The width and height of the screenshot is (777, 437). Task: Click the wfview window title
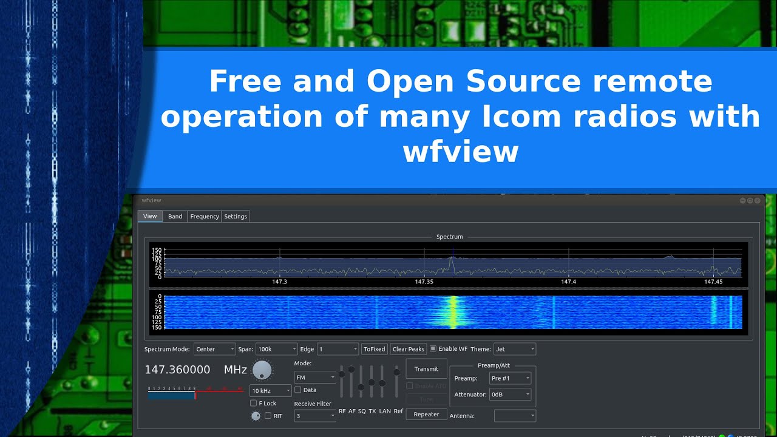click(x=152, y=200)
